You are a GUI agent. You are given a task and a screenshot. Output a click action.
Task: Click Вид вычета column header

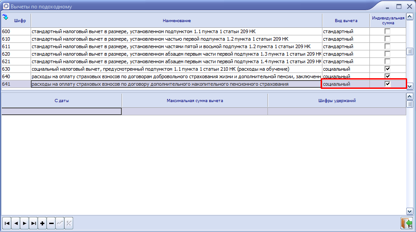point(346,21)
